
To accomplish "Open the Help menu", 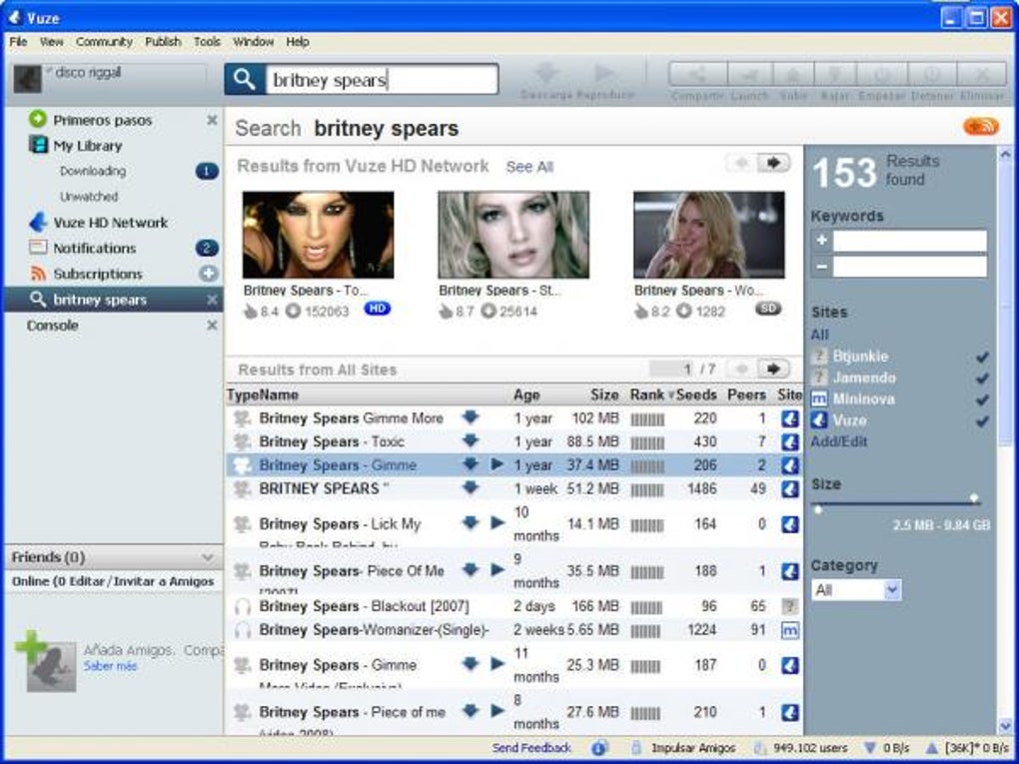I will (298, 42).
